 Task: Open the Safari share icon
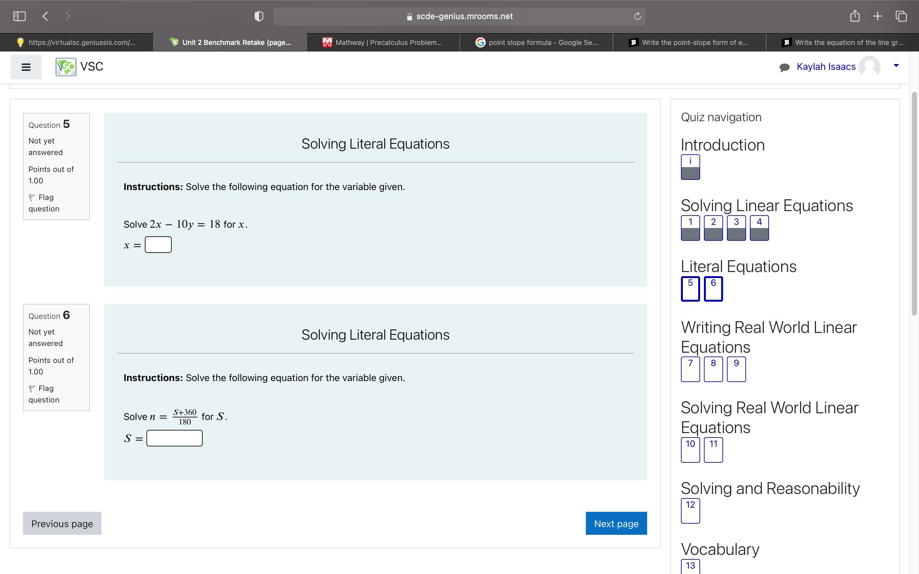855,16
